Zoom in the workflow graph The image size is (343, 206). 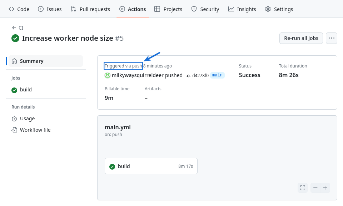[x=325, y=188]
